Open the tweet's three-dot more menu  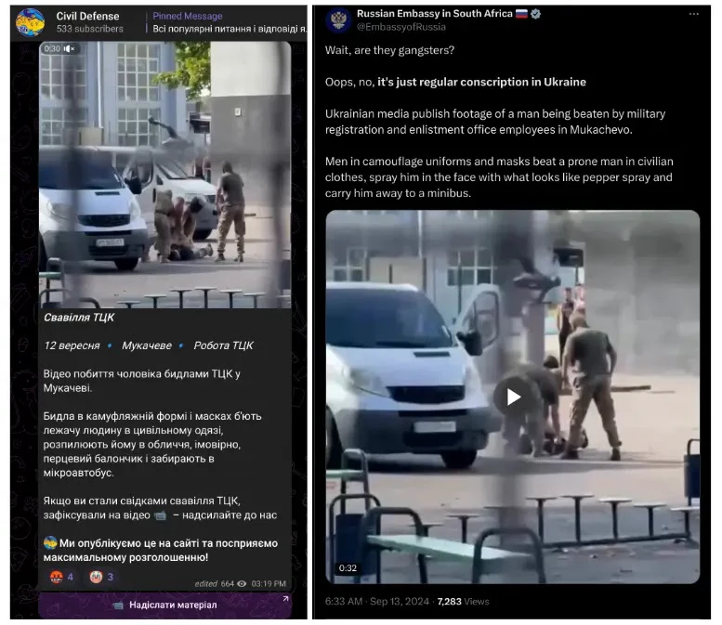point(693,15)
